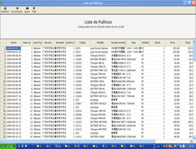Click the Ayude nombre column header
Viewport: 196px width, 149px height.
(x=118, y=43)
